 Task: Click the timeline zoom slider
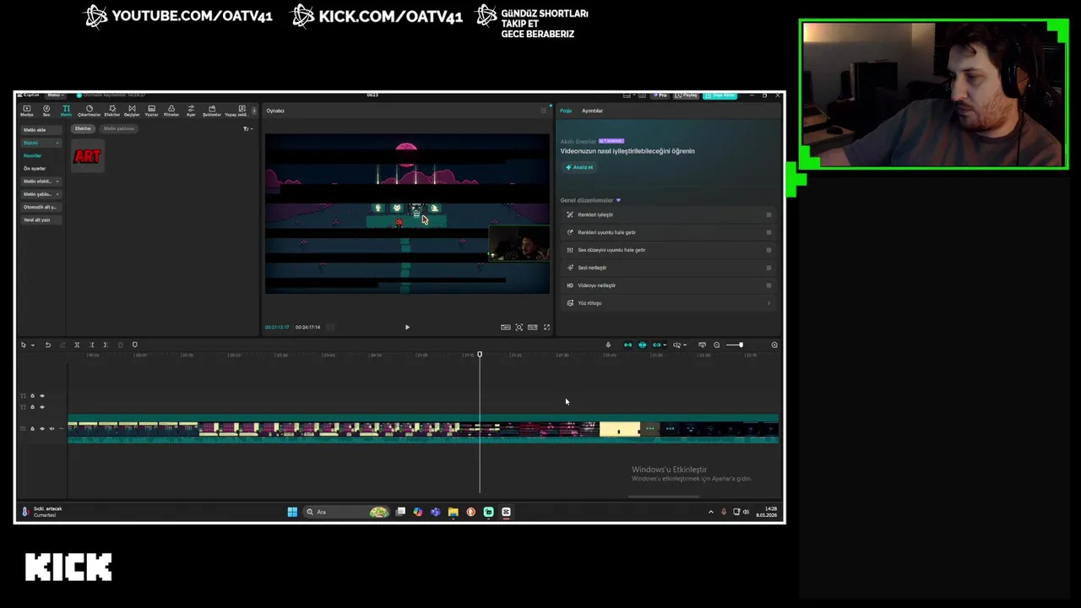(734, 345)
